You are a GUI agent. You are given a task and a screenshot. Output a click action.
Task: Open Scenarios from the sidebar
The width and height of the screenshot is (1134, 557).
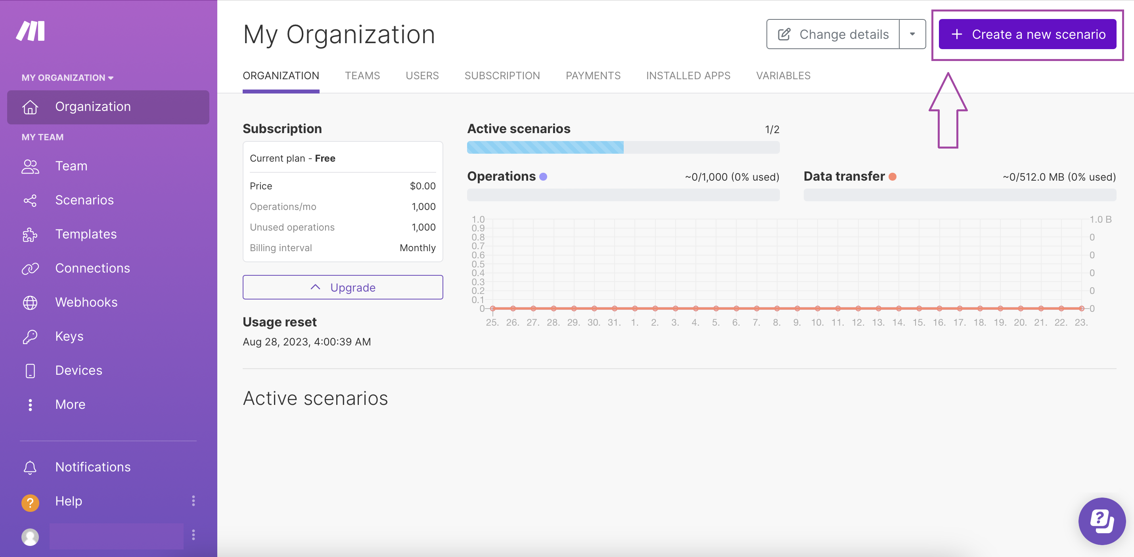coord(84,200)
